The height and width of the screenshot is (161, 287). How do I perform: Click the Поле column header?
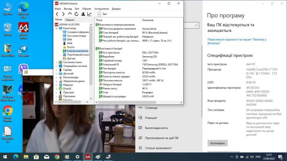click(118, 20)
